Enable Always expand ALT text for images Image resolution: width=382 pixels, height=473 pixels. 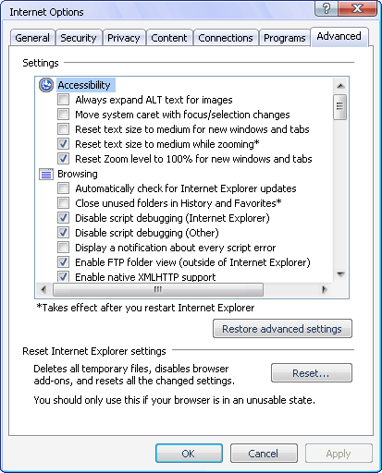click(64, 100)
